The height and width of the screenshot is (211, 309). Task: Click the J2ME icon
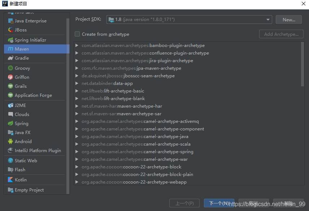click(x=10, y=105)
